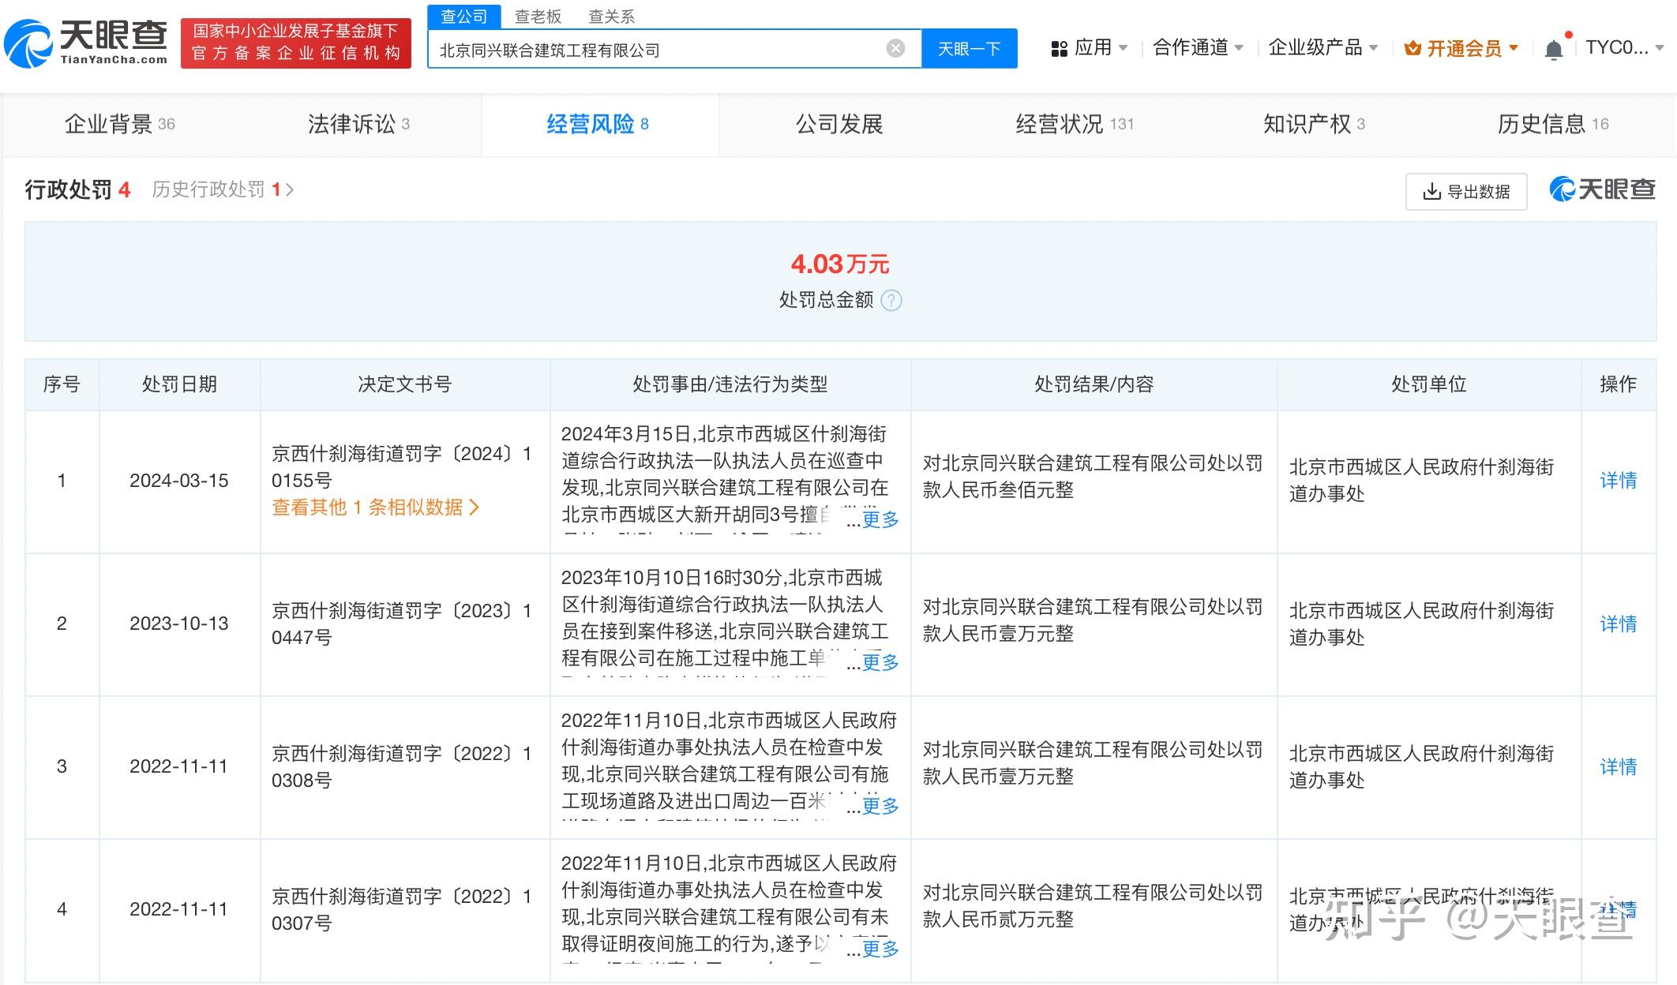Image resolution: width=1677 pixels, height=985 pixels.
Task: Open the 历史信息 tab
Action: 1553,124
